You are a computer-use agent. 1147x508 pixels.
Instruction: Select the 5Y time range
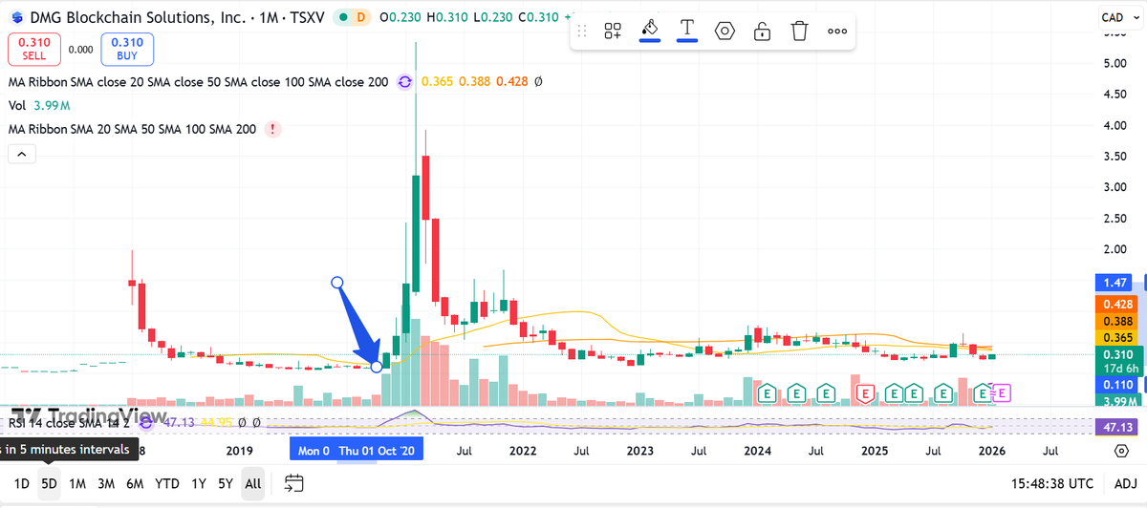226,484
